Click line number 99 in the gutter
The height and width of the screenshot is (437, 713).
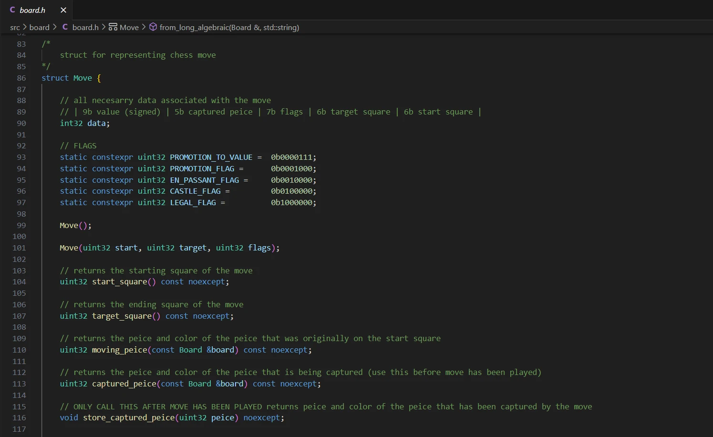click(x=21, y=225)
